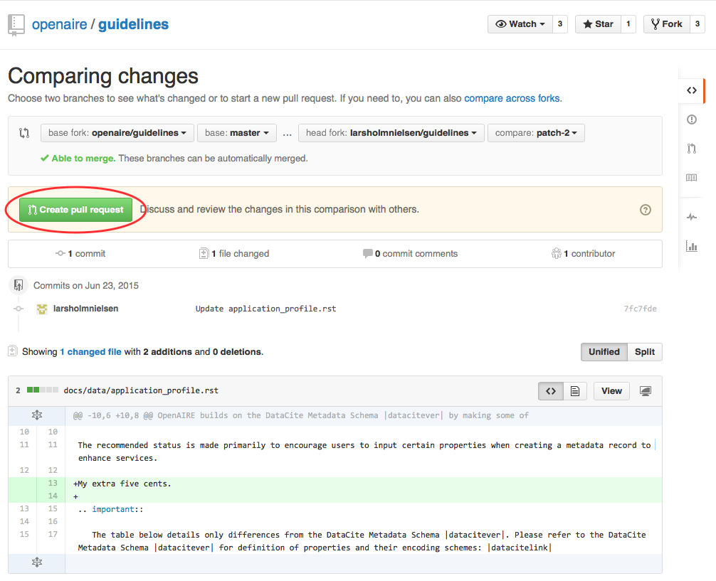Screen dimensions: 716x581
Task: Click the commits calendar icon beside Jun 23
Action: pos(19,285)
